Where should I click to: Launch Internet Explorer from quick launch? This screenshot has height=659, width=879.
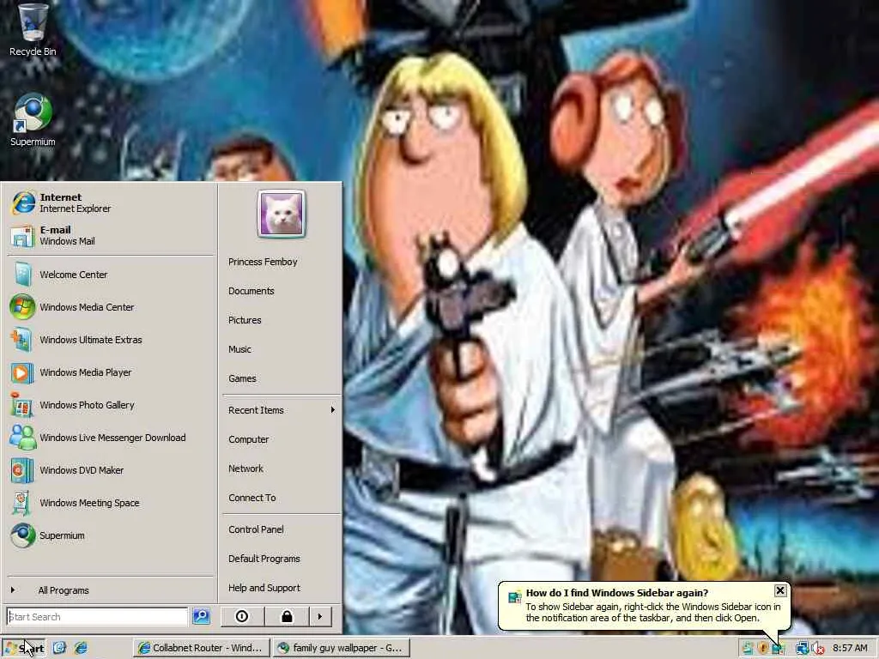tap(82, 648)
